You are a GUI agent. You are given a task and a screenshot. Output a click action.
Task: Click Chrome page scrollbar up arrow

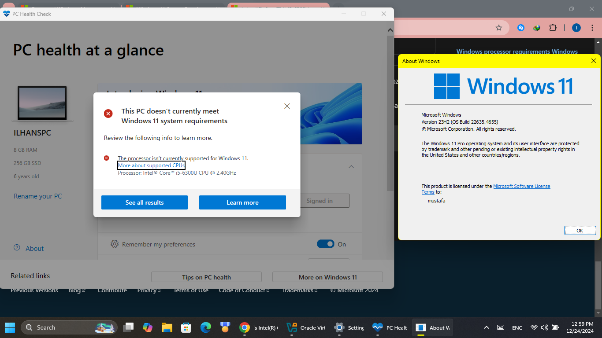[x=598, y=43]
